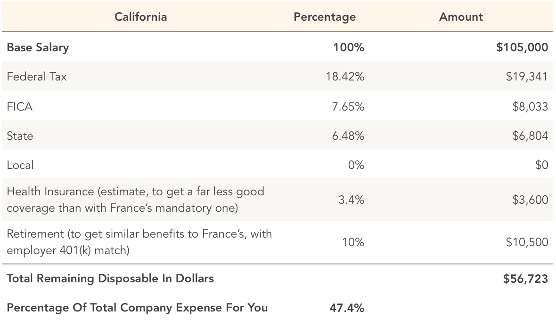Image resolution: width=556 pixels, height=335 pixels.
Task: Click the $3,600 health insurance amount
Action: (530, 199)
